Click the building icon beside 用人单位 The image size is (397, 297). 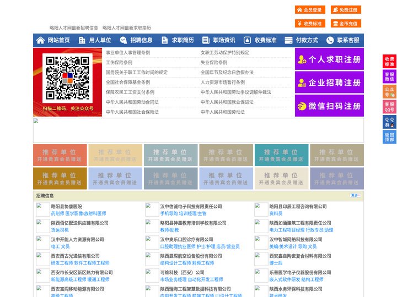click(82, 40)
